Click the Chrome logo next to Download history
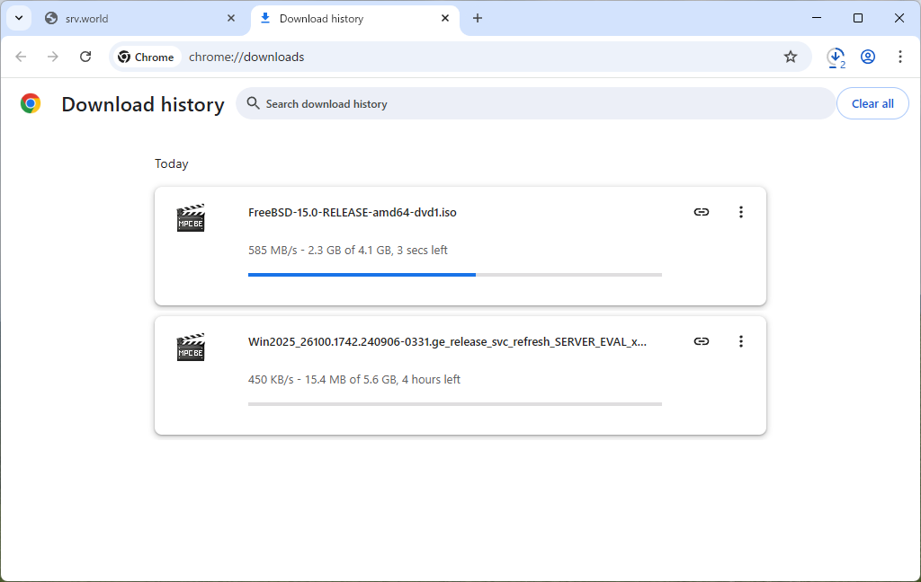Screen dimensions: 921x582 (30, 103)
